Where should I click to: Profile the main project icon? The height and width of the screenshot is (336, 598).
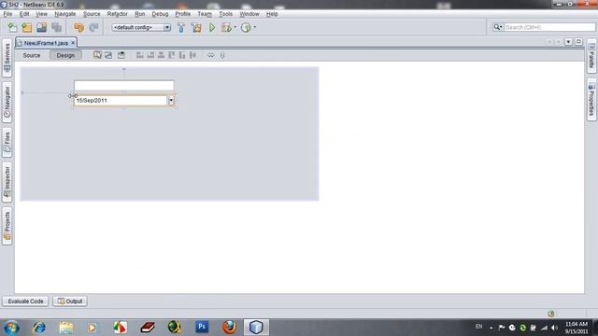[246, 27]
